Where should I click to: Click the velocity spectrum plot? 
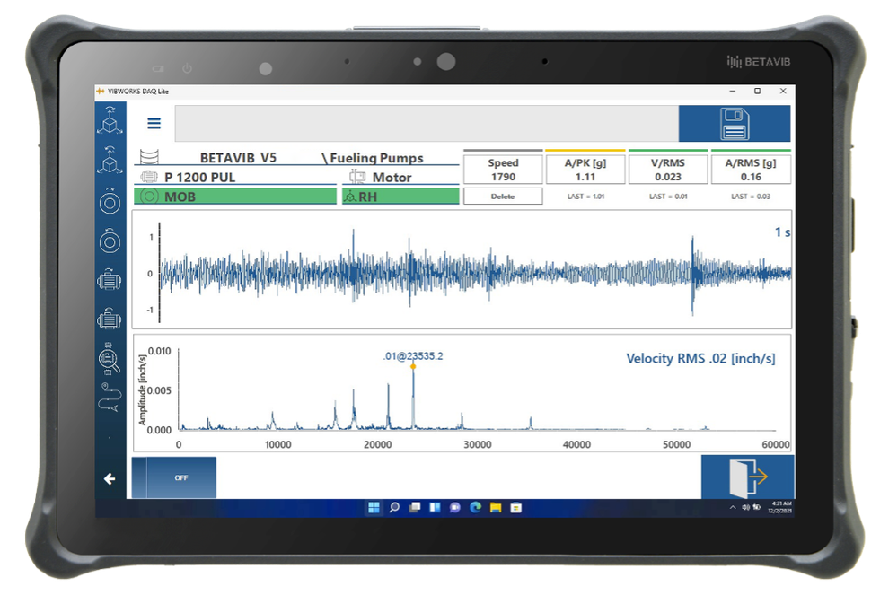[462, 393]
